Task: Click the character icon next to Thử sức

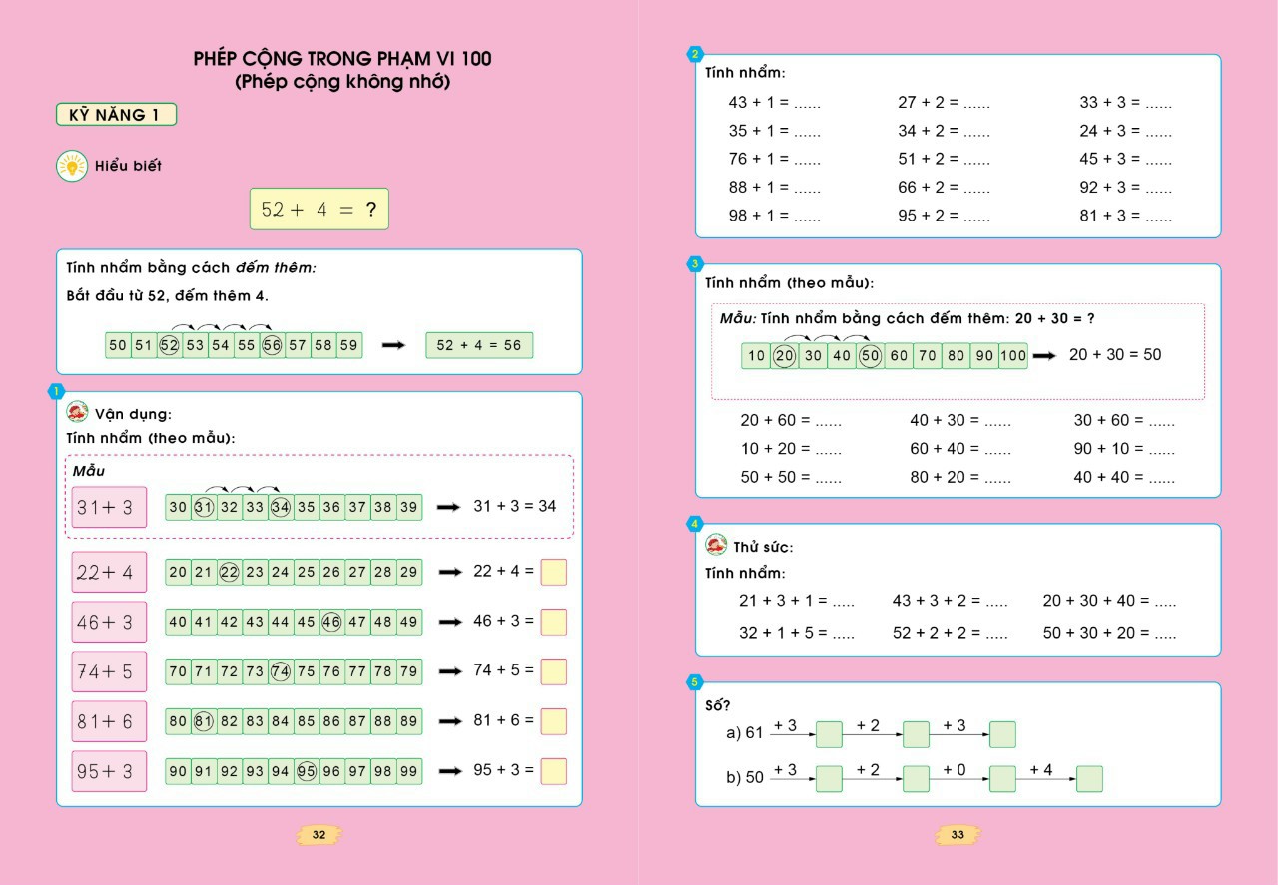Action: point(716,545)
